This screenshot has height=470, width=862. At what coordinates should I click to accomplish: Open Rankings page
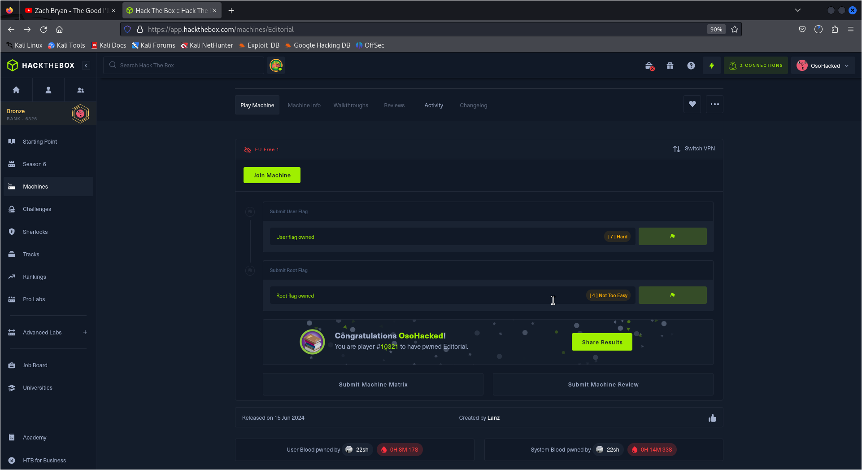[x=48, y=277]
